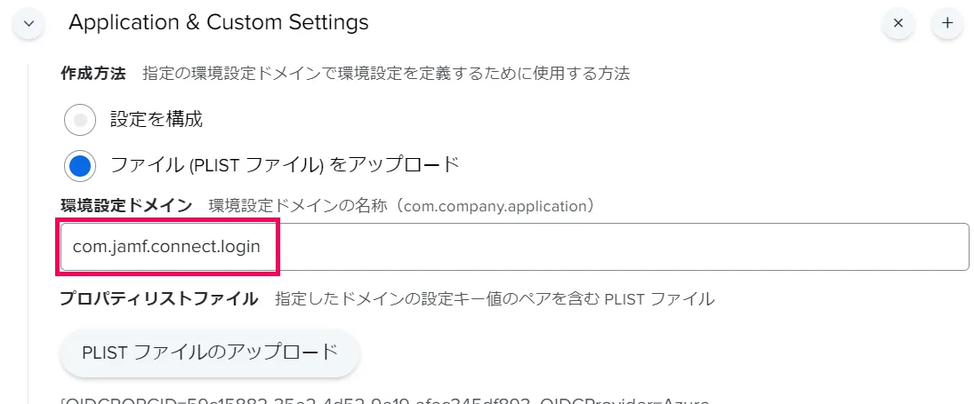
Task: Click blank space right of upload button
Action: point(623,353)
